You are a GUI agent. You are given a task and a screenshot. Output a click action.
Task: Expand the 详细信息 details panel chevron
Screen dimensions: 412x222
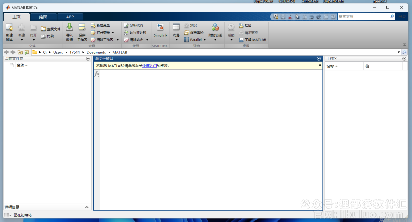(87, 207)
